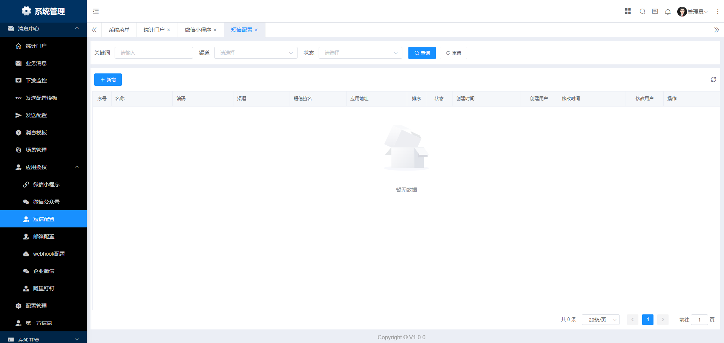724x343 pixels.
Task: Click the 查询 search button
Action: [422, 53]
